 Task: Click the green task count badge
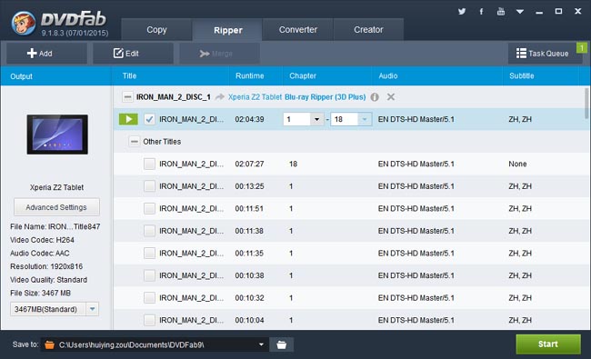pyautogui.click(x=582, y=48)
